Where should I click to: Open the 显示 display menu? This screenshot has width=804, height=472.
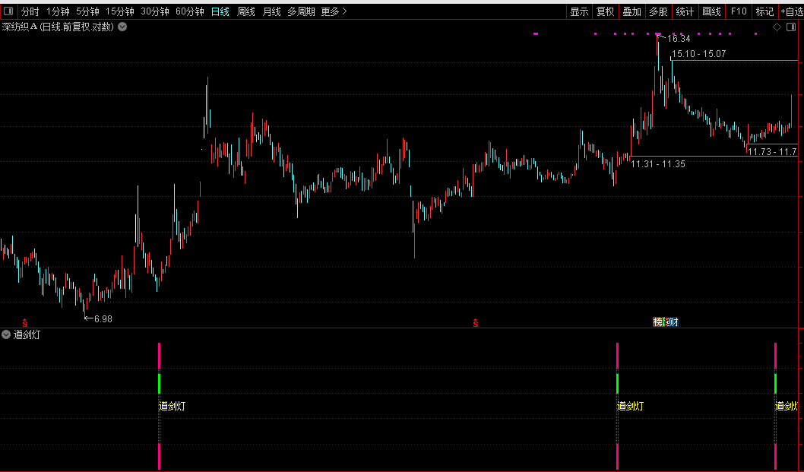coord(579,11)
